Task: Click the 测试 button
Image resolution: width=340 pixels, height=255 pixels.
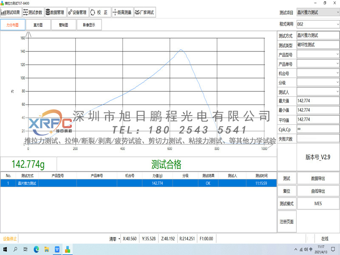Action: coord(286,178)
